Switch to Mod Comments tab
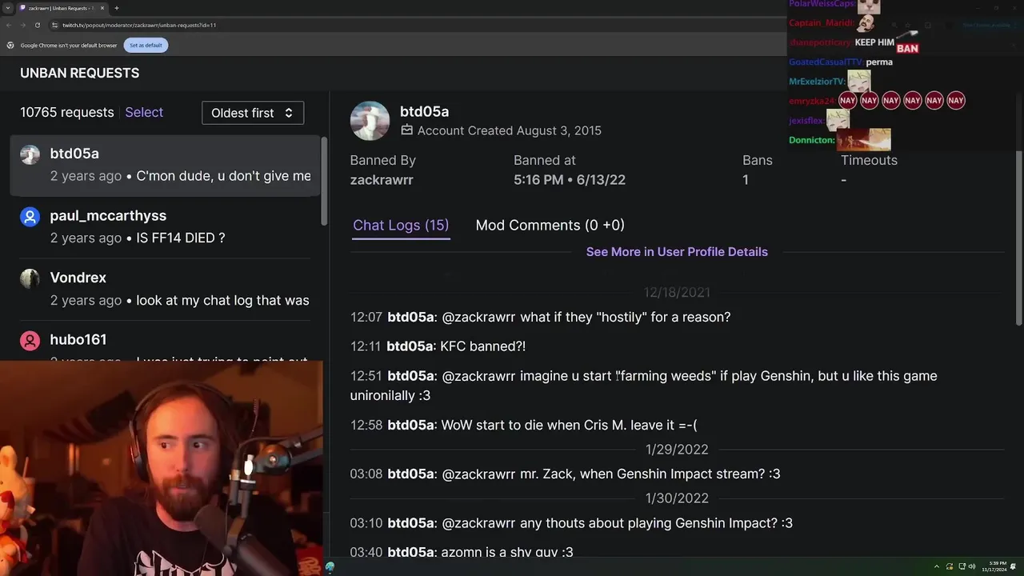This screenshot has width=1024, height=576. pyautogui.click(x=550, y=226)
